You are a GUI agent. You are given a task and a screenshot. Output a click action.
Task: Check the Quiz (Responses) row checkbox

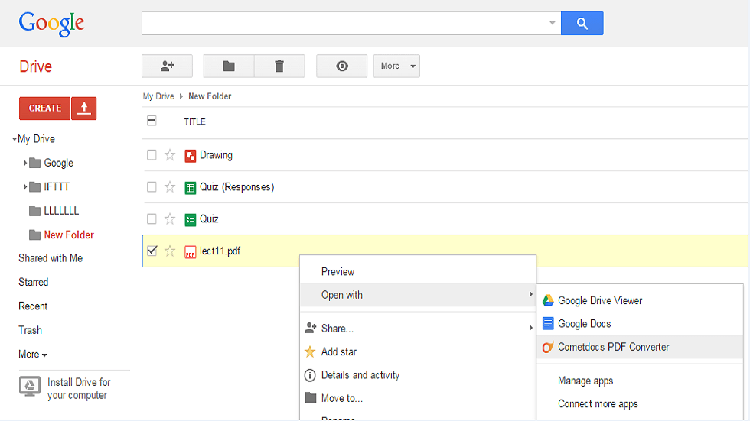152,187
